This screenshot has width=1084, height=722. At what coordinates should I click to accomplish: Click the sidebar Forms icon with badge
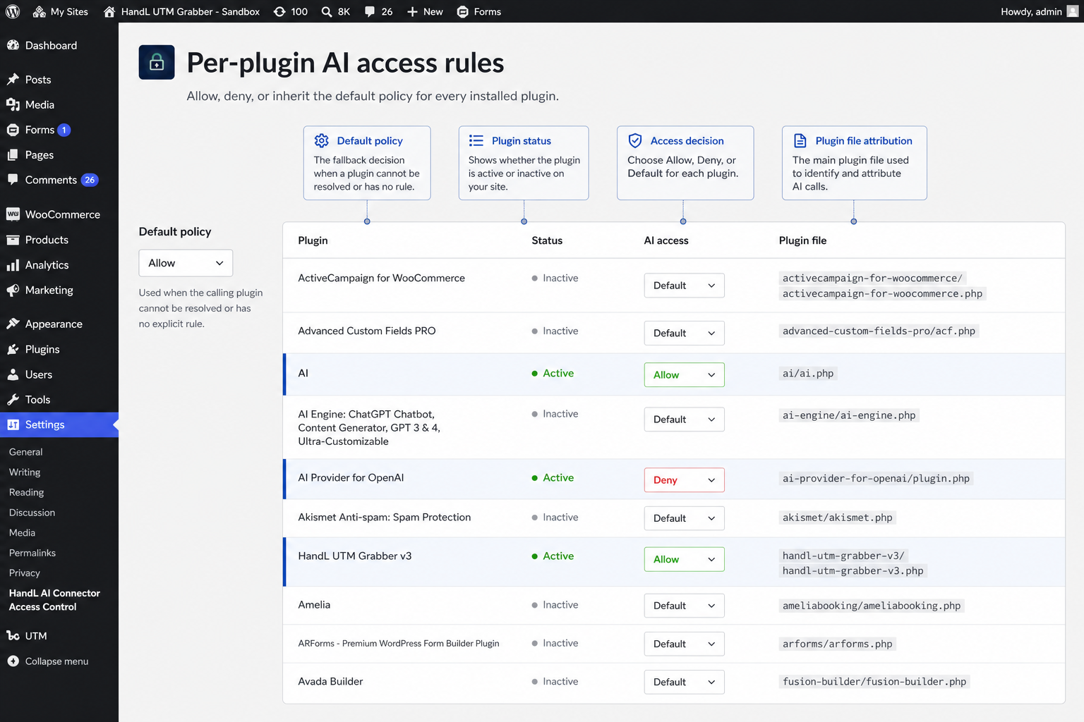[x=13, y=130]
